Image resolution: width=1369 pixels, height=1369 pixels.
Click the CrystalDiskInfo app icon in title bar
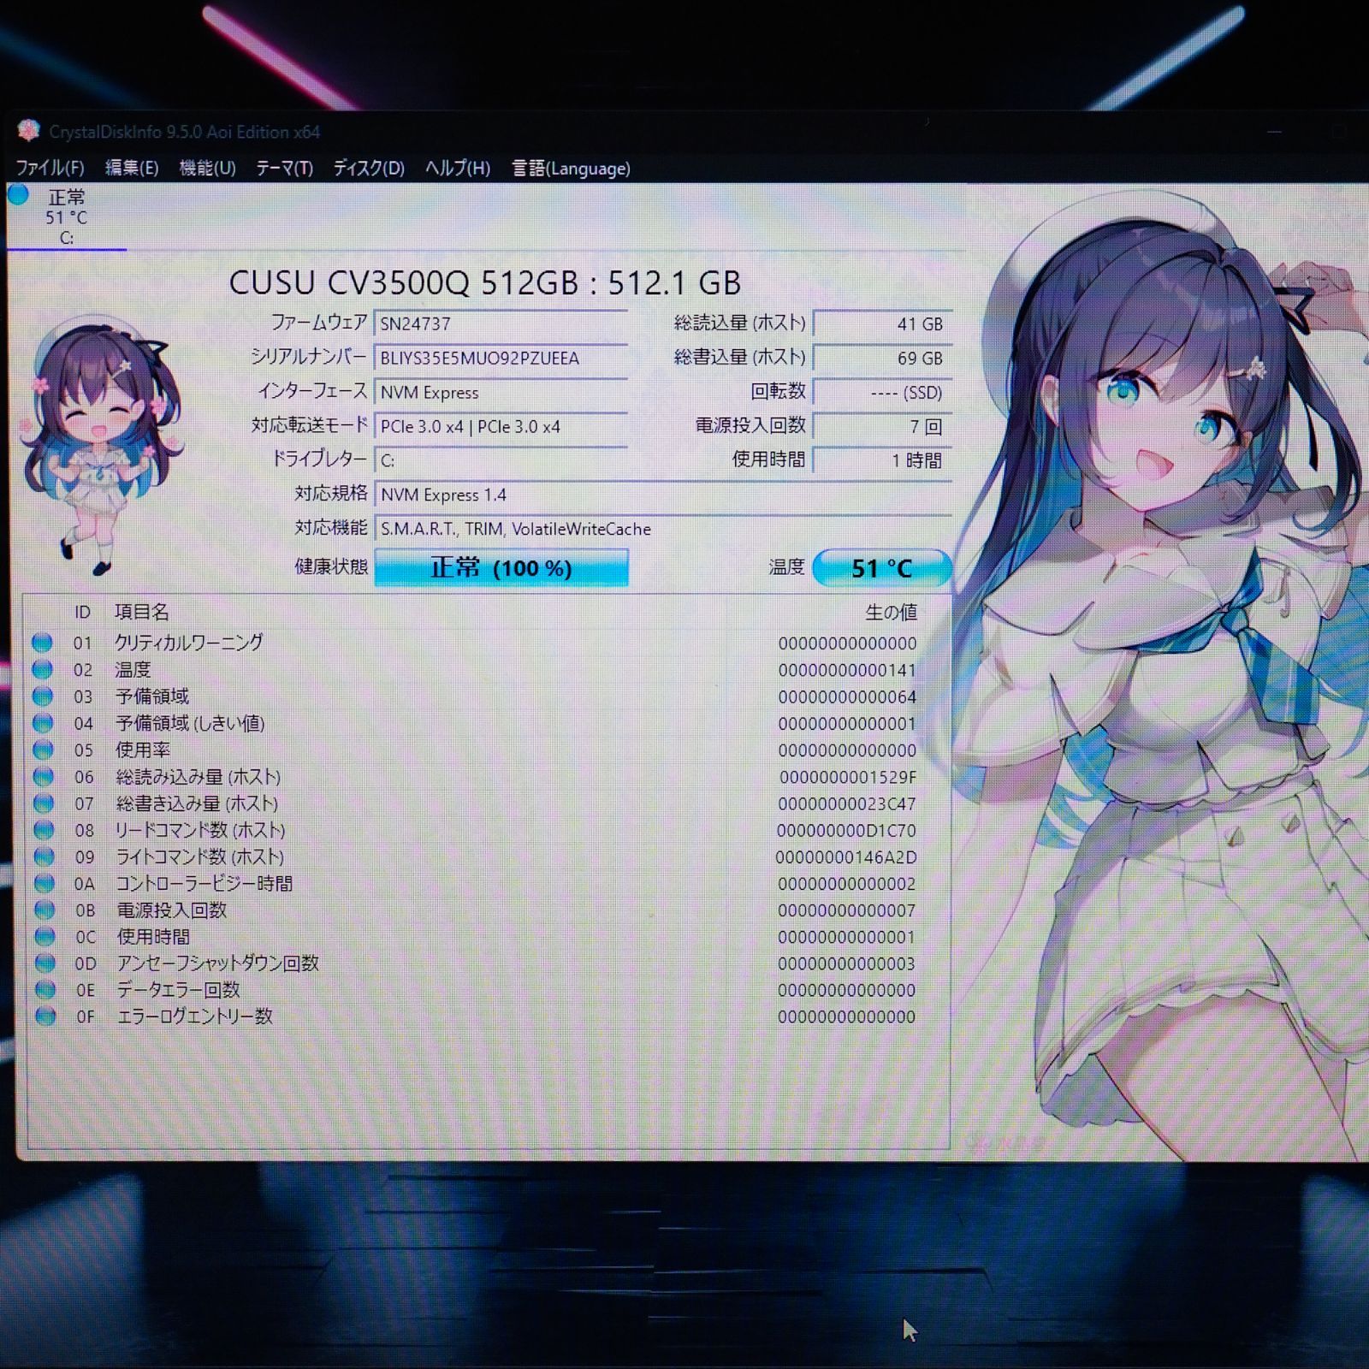click(29, 131)
